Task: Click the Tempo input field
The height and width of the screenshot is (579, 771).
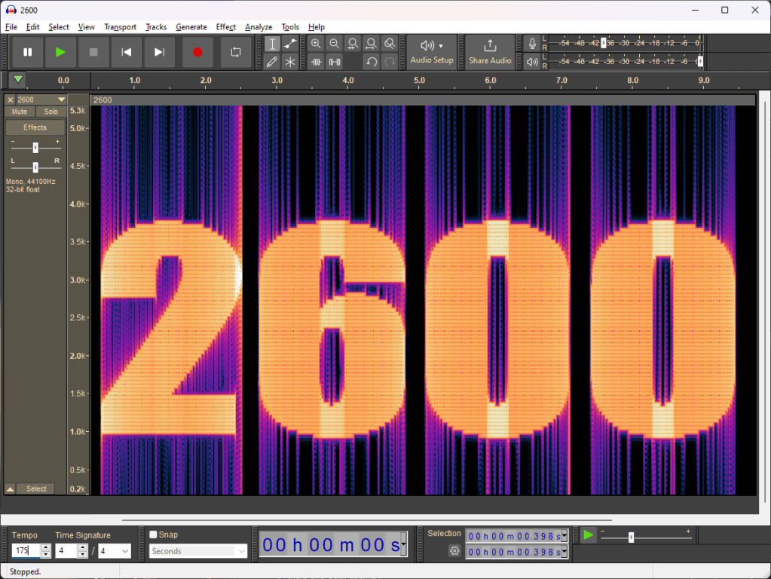Action: click(x=24, y=551)
